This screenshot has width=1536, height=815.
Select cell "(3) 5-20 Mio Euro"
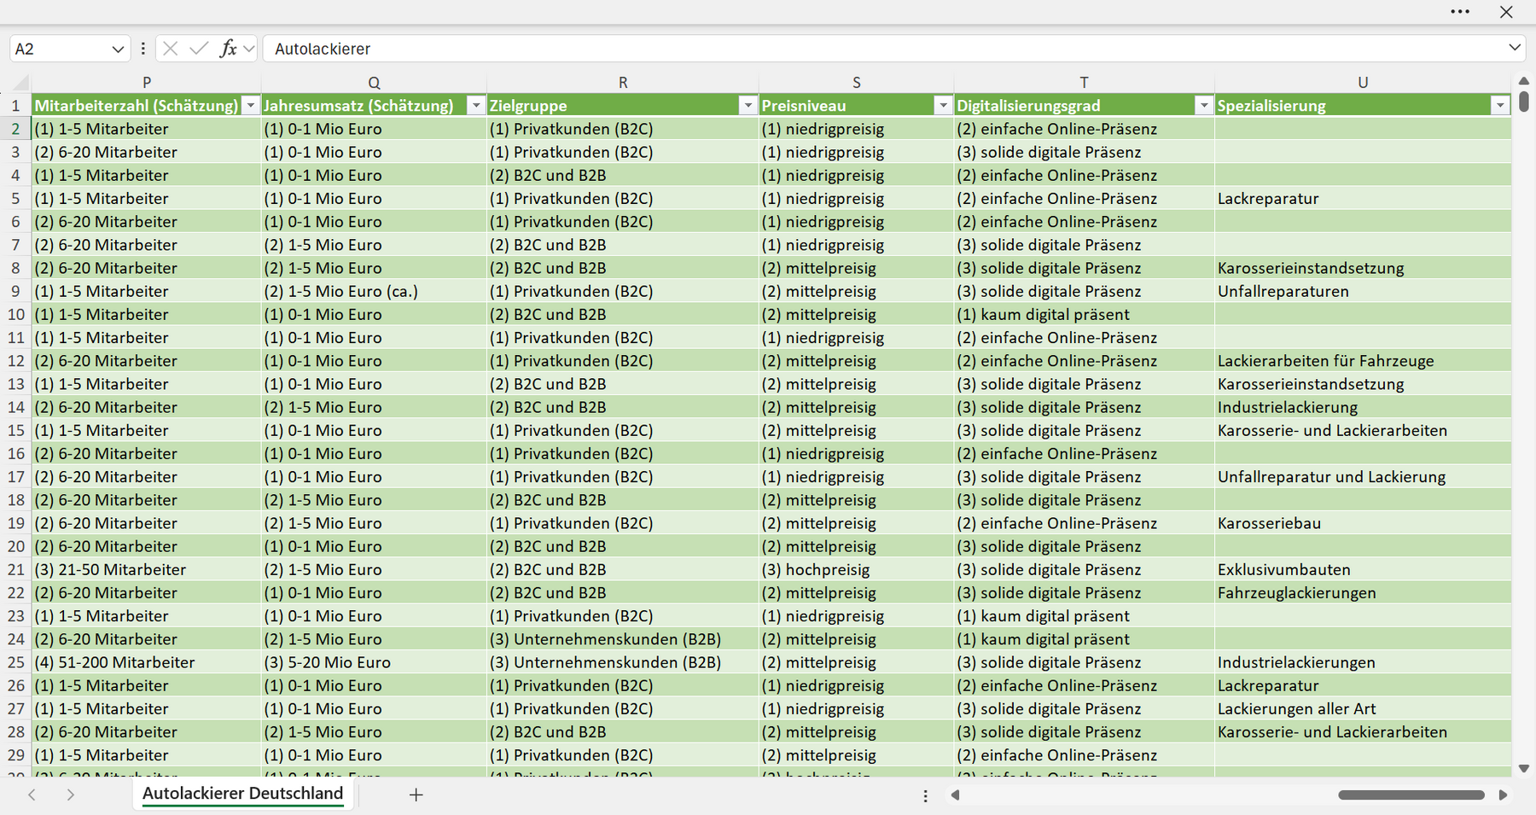(x=374, y=662)
